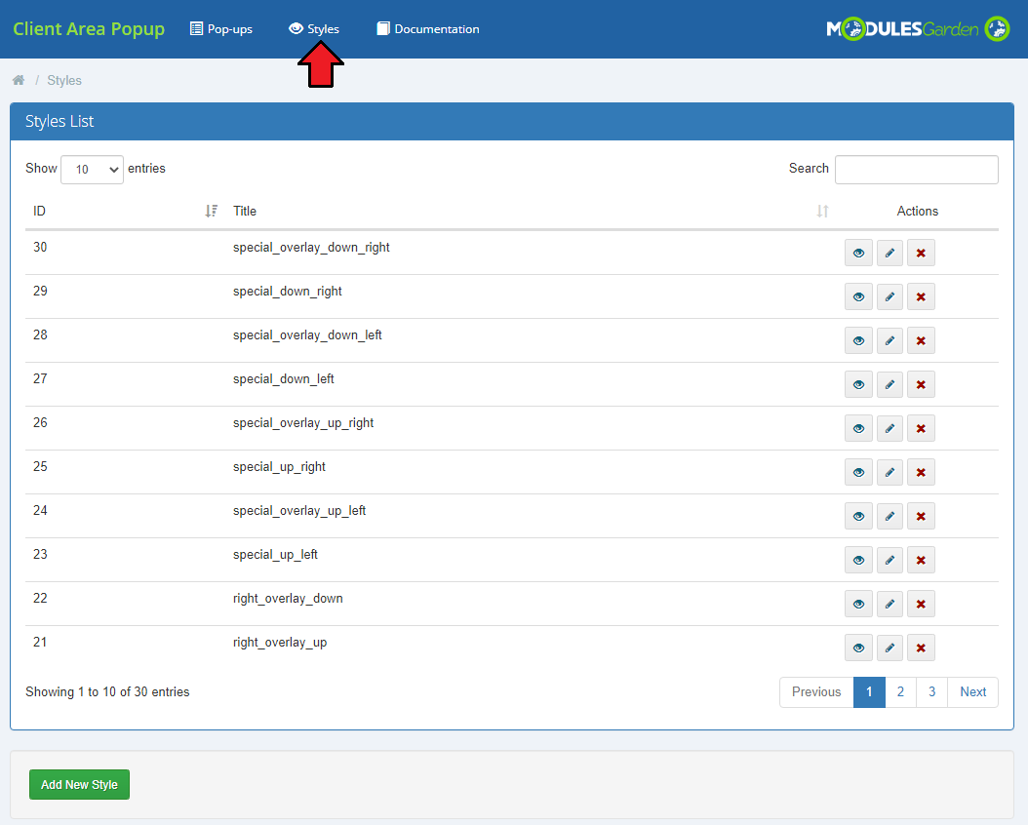
Task: Preview the special_up_right style
Action: click(x=858, y=472)
